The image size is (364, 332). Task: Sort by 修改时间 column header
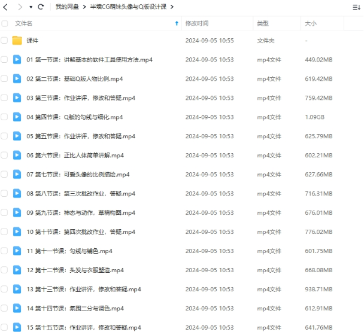coord(197,23)
